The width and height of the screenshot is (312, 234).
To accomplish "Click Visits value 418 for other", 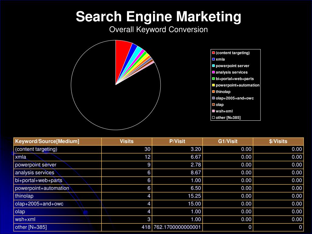I will [x=146, y=227].
